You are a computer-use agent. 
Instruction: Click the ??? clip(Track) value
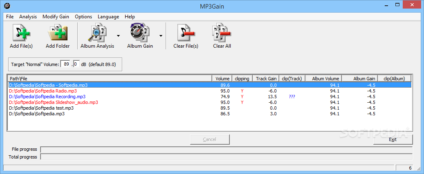pos(292,97)
